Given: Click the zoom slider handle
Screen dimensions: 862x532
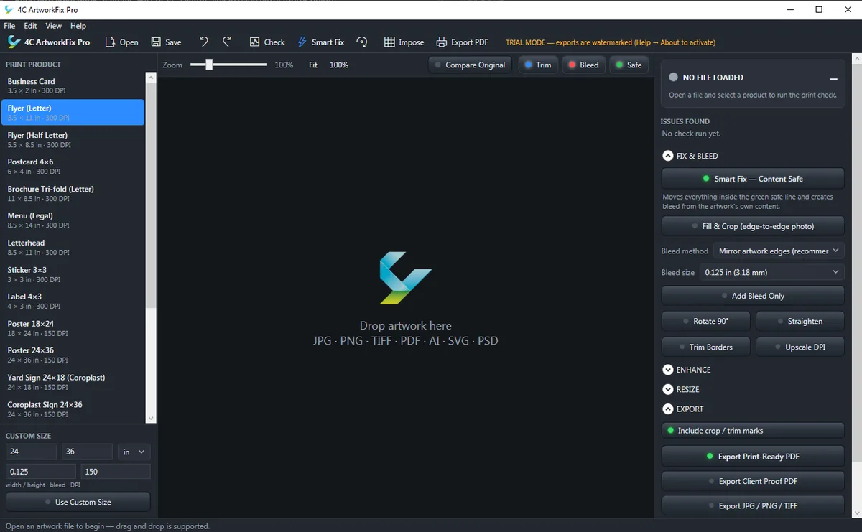Looking at the screenshot, I should point(209,65).
